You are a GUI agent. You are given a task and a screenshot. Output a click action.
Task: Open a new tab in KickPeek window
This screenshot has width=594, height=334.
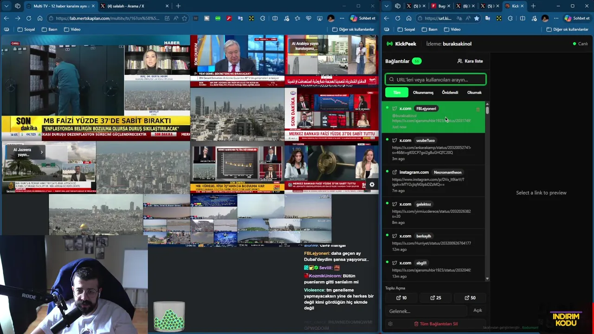pos(533,6)
